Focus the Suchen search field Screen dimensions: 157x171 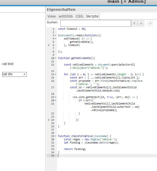point(96,23)
